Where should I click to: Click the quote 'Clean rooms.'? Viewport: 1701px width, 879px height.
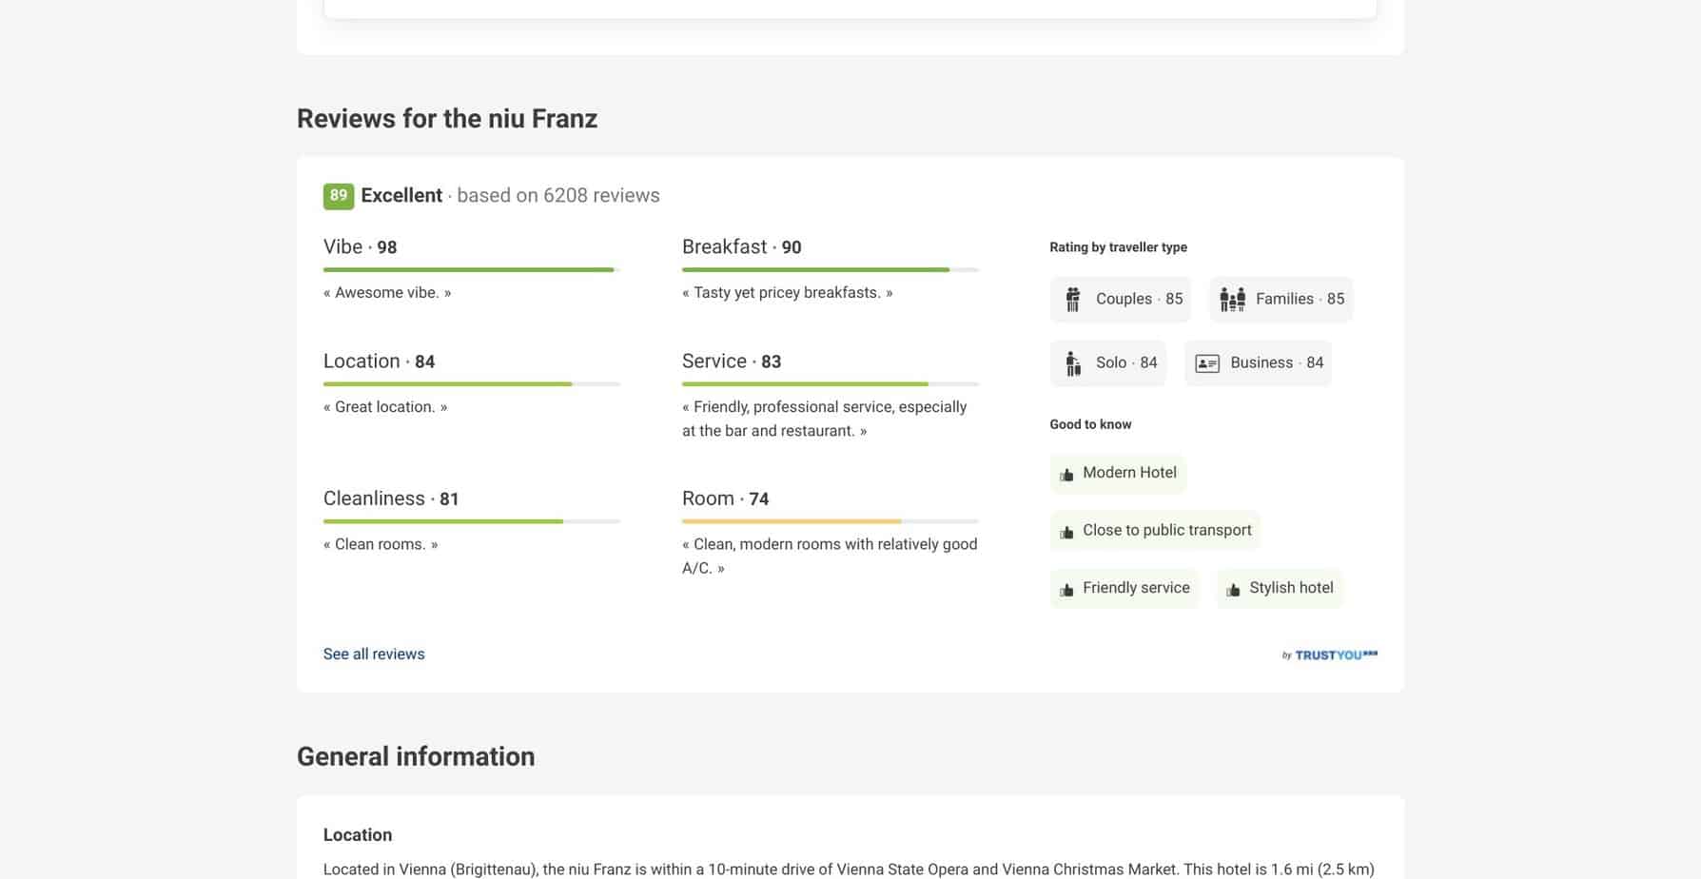coord(381,544)
